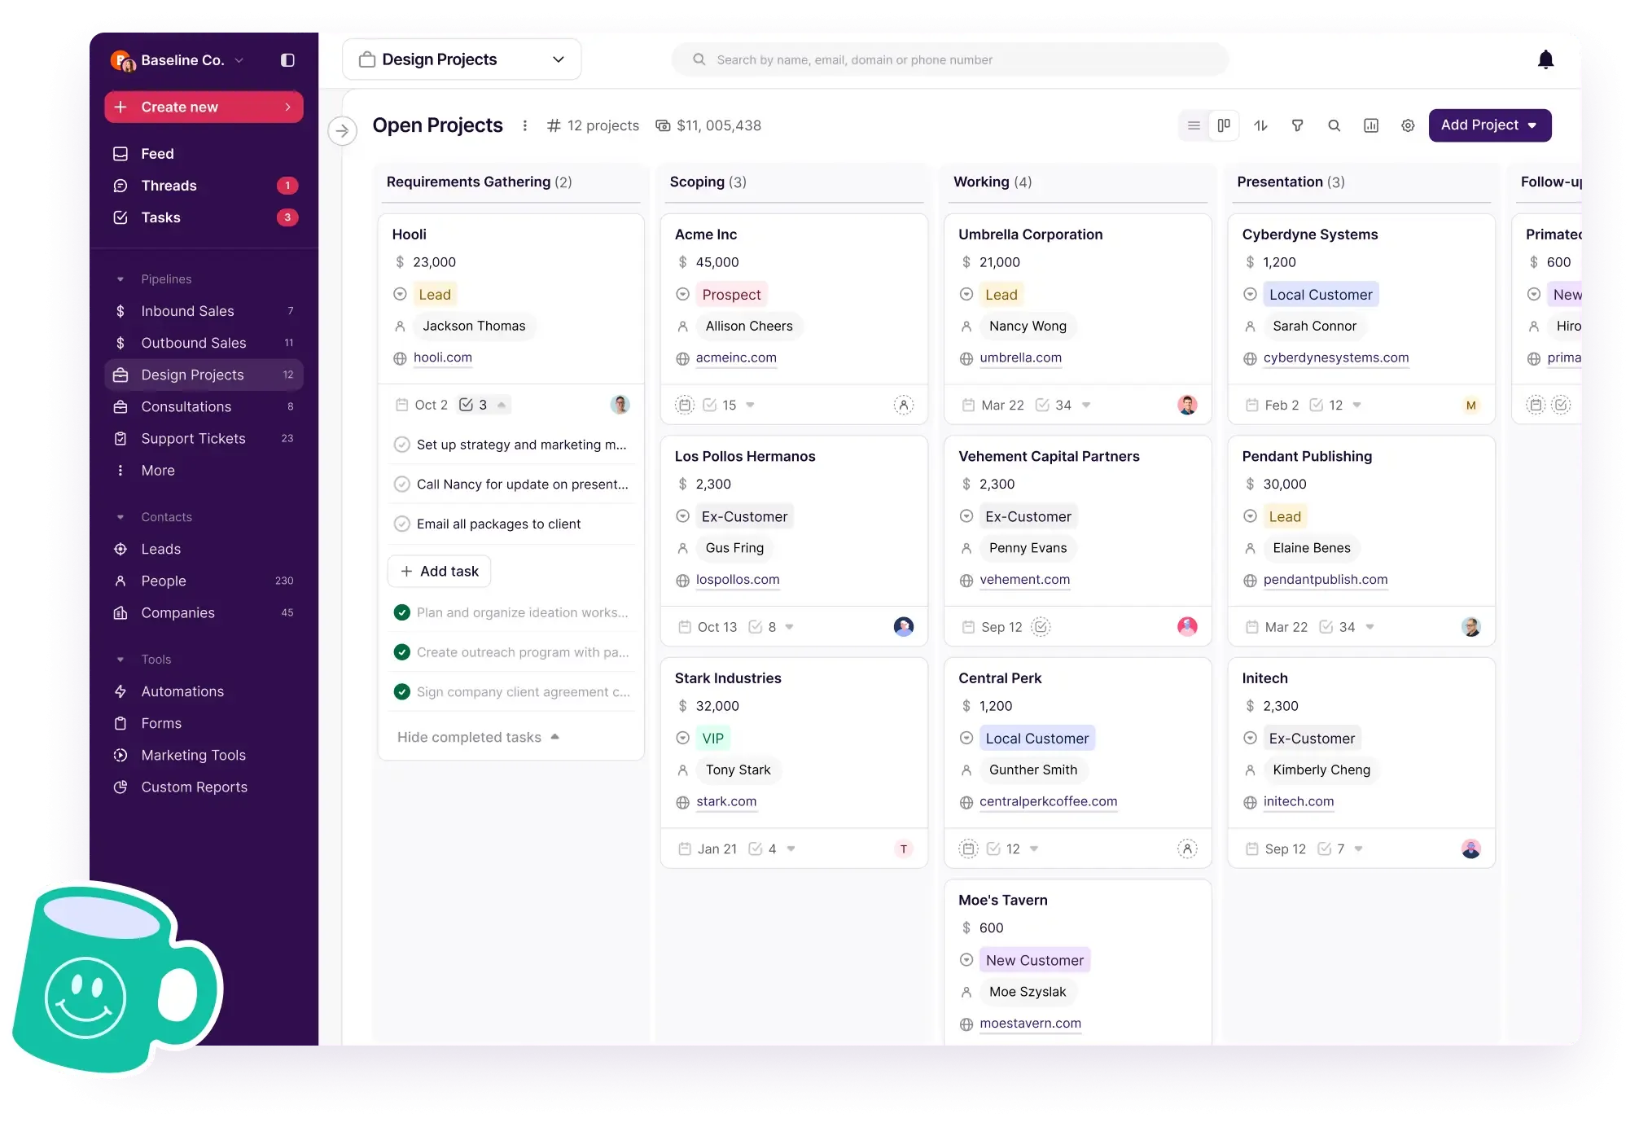Open Baseline Co. workspace switcher
The image size is (1639, 1127).
tap(177, 60)
